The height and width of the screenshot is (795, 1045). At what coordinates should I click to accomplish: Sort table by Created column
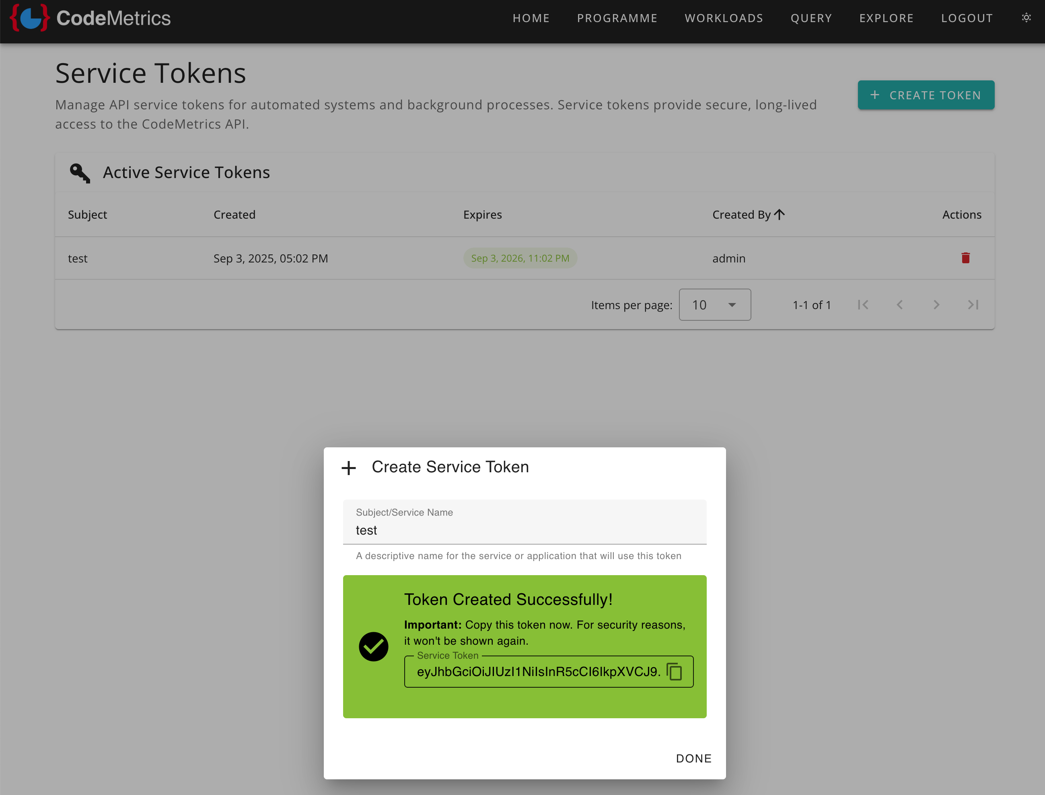[235, 214]
